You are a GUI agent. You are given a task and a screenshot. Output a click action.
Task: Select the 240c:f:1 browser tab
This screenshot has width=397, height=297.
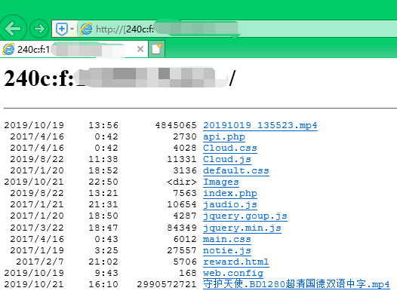point(74,49)
